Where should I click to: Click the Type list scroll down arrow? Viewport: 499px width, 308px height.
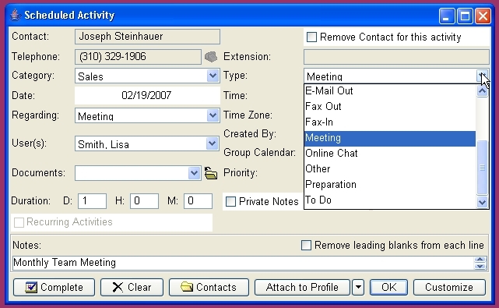[483, 202]
